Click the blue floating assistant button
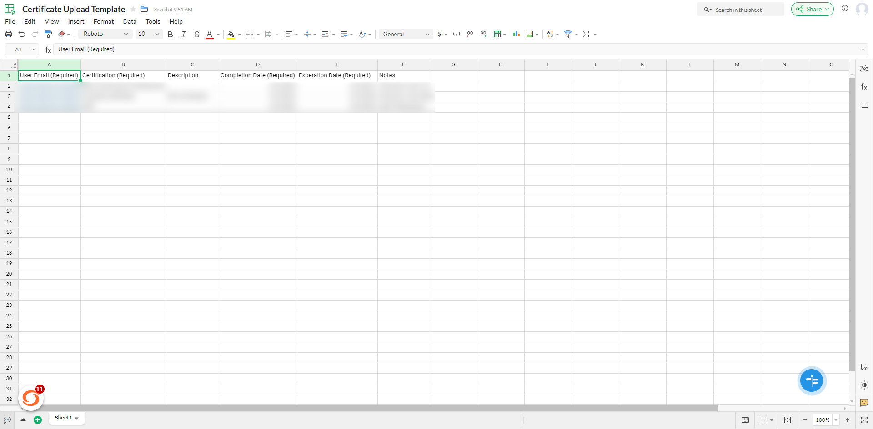Image resolution: width=873 pixels, height=429 pixels. tap(812, 380)
